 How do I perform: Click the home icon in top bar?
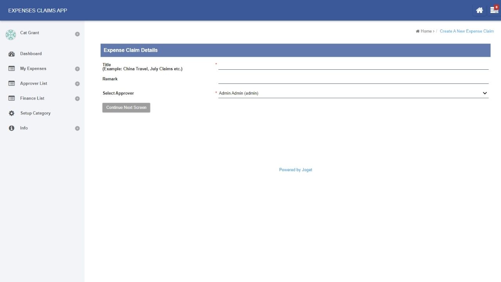(x=479, y=11)
